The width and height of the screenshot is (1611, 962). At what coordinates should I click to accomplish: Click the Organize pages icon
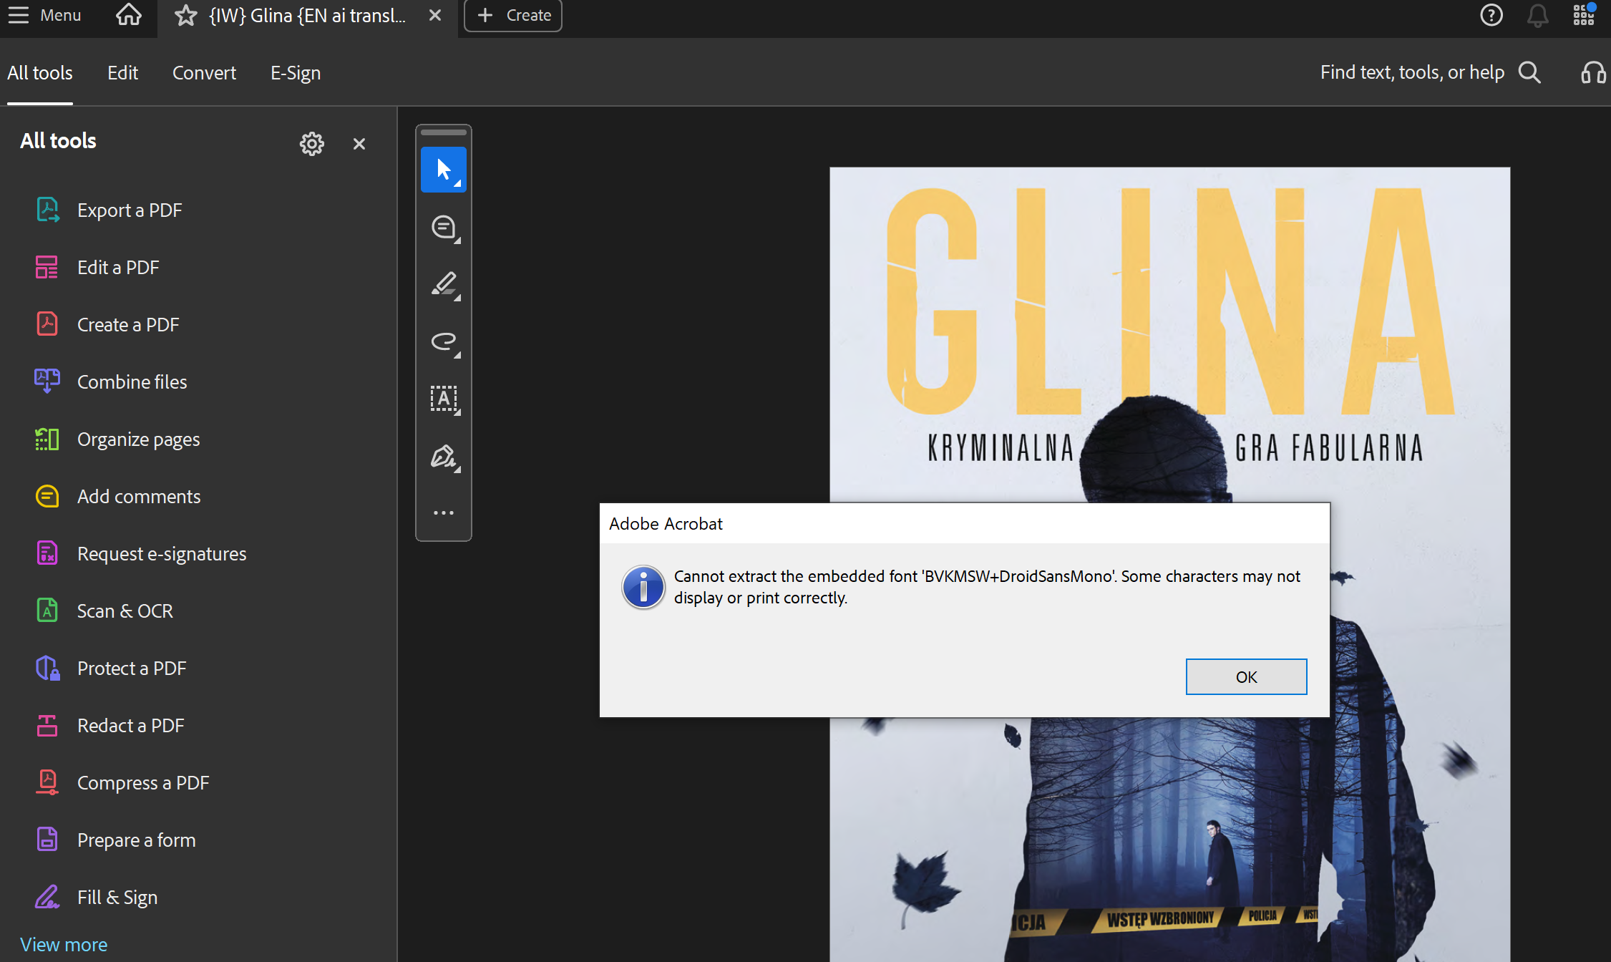[x=47, y=439]
